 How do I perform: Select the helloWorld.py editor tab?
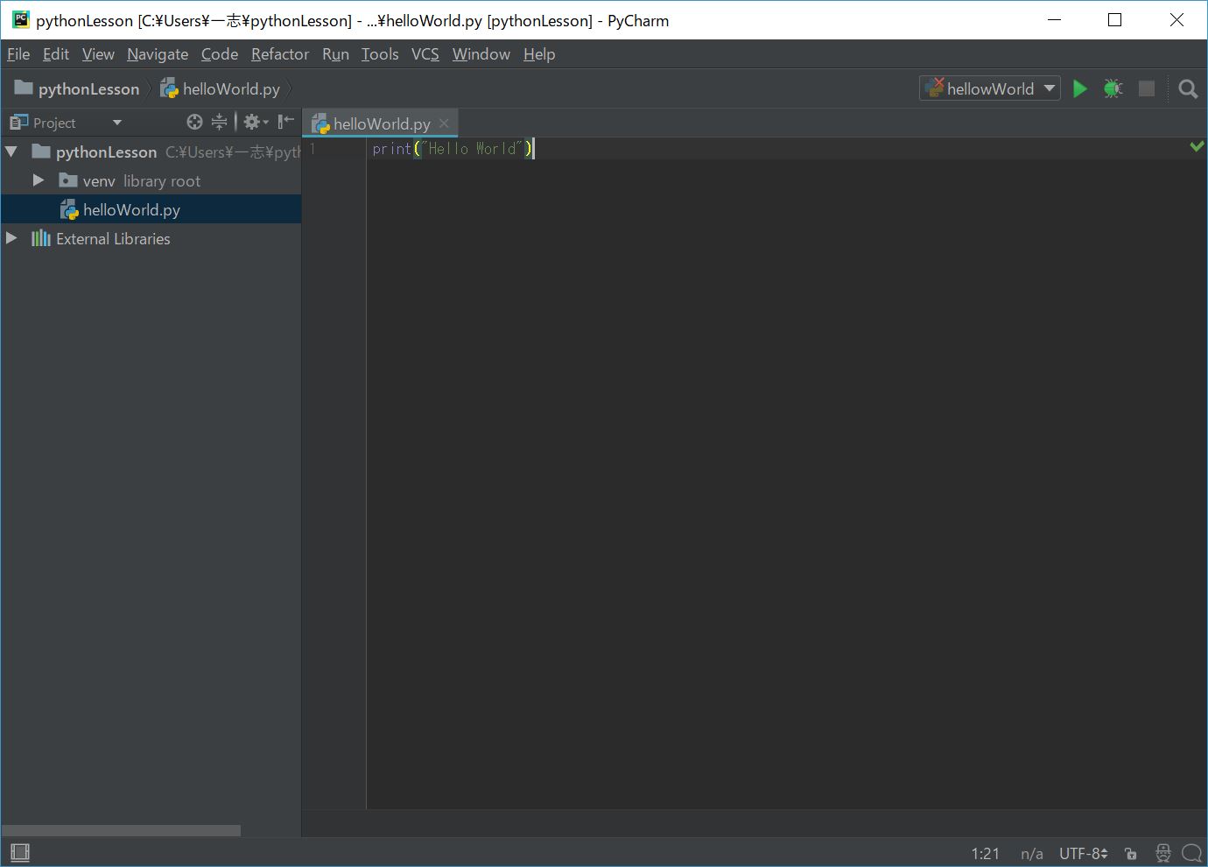point(381,123)
